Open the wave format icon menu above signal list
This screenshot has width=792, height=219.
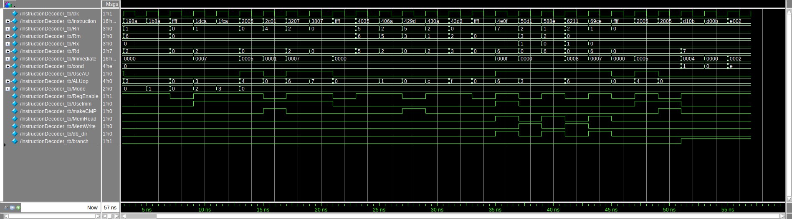pyautogui.click(x=10, y=4)
